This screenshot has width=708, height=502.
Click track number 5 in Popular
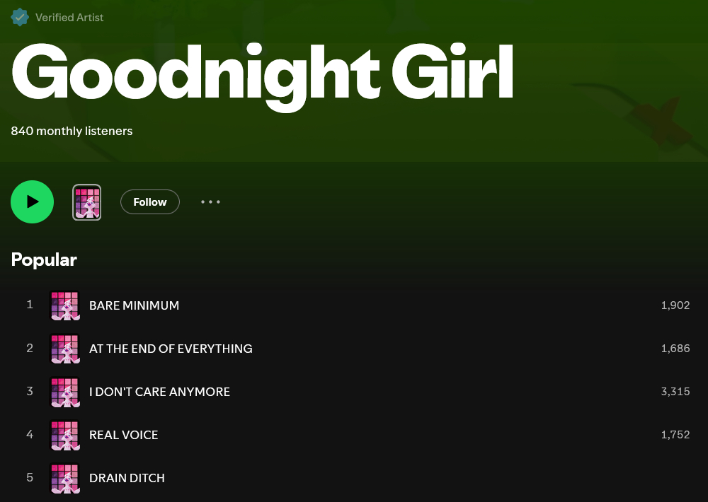pyautogui.click(x=30, y=477)
